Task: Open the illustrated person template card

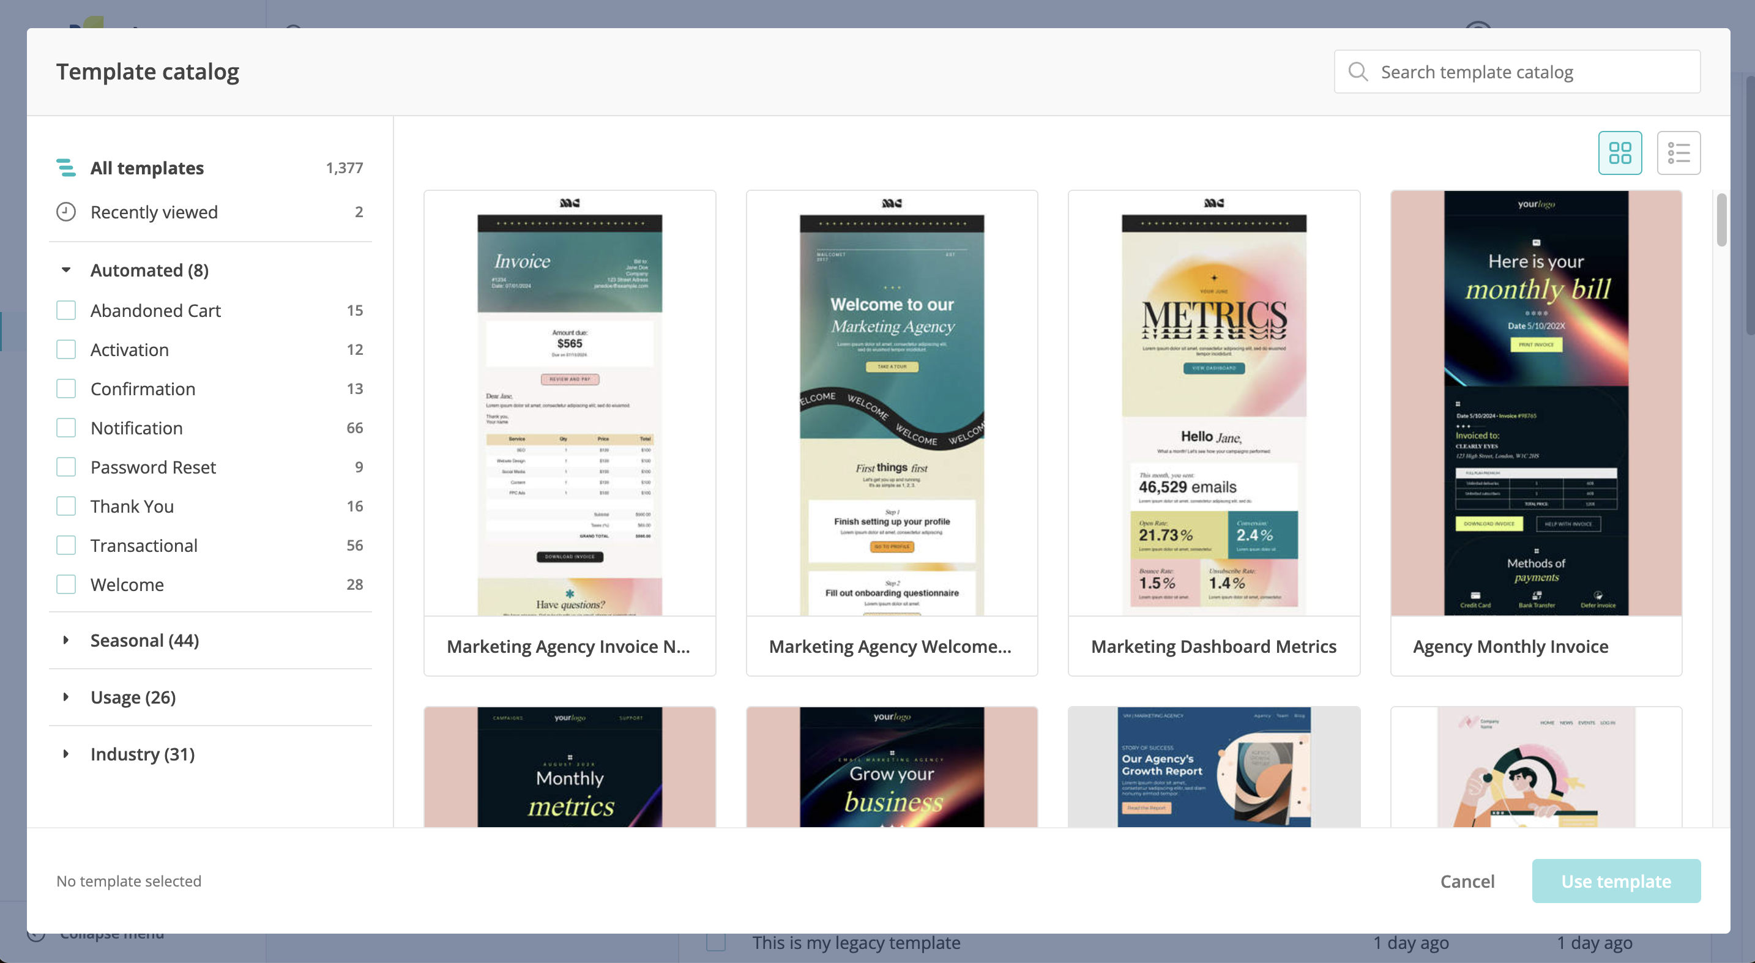Action: coord(1537,767)
